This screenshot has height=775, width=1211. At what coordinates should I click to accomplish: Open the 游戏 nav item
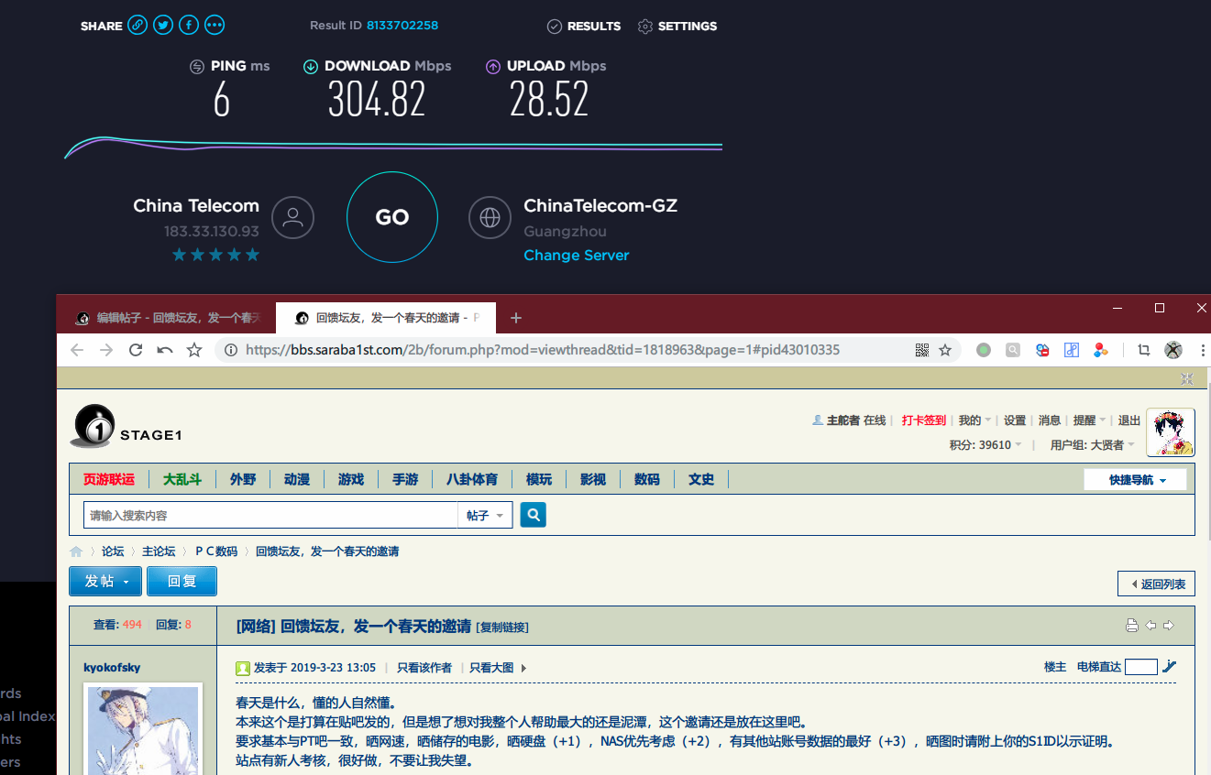tap(351, 479)
